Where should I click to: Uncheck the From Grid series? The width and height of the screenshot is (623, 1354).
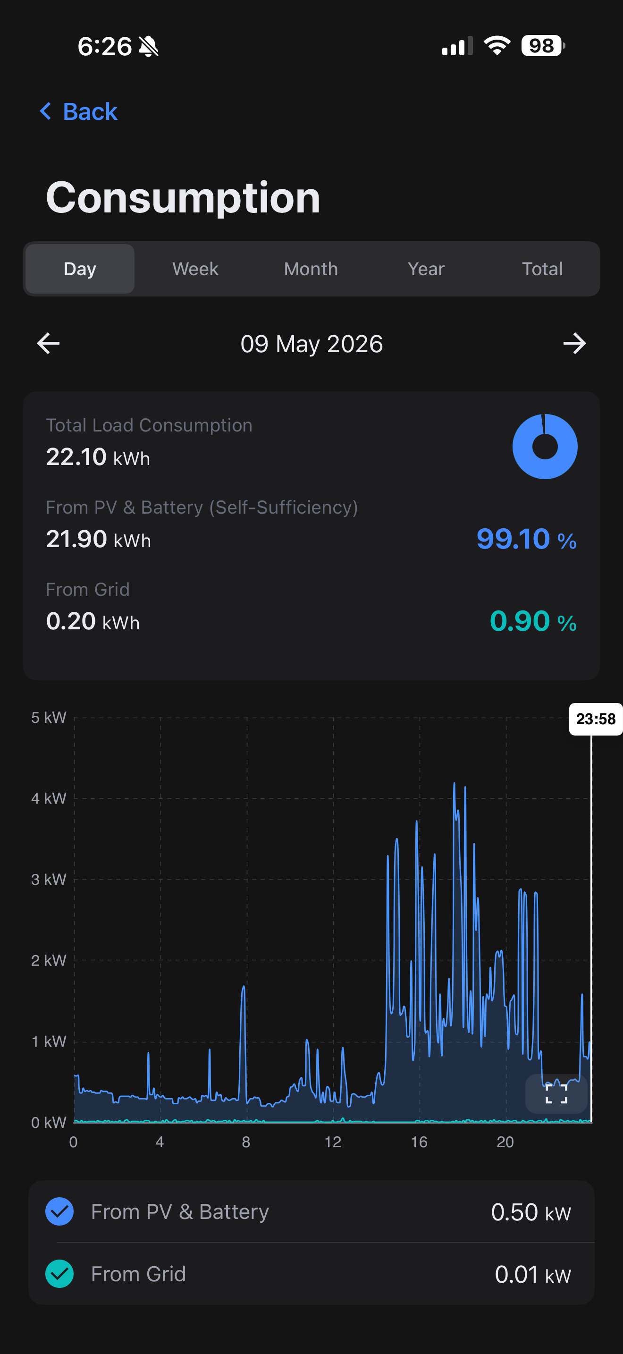click(59, 1274)
